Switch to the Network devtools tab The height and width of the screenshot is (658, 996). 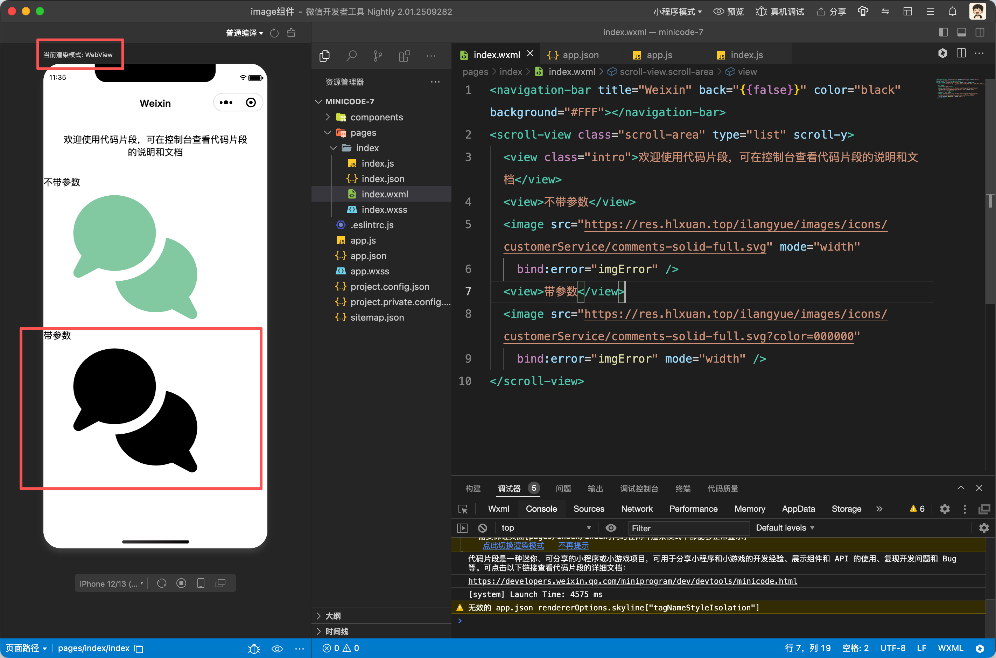637,509
